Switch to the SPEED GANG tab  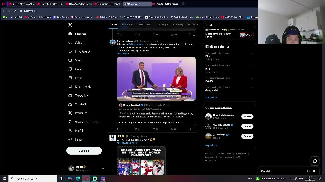(144, 25)
